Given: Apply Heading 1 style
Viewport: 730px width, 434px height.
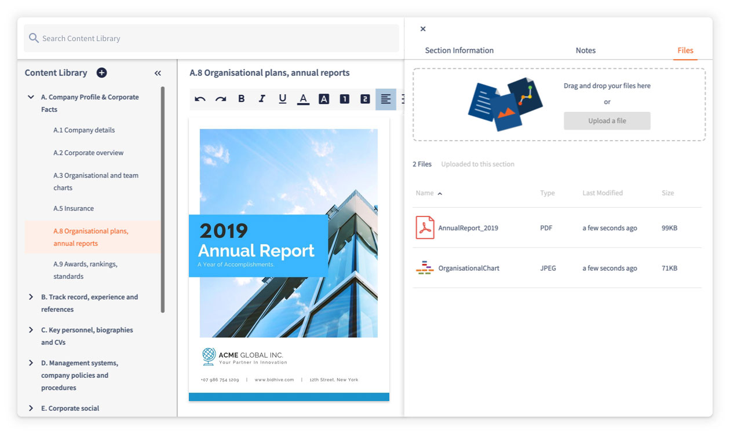Looking at the screenshot, I should pyautogui.click(x=344, y=99).
